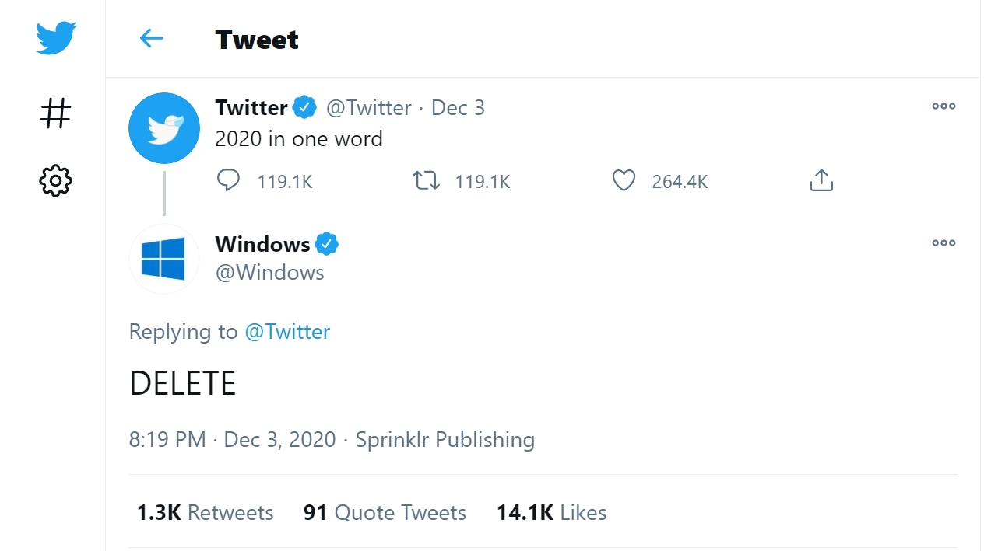This screenshot has height=551, width=984.
Task: Click the Twitter bird home logo
Action: tap(55, 37)
